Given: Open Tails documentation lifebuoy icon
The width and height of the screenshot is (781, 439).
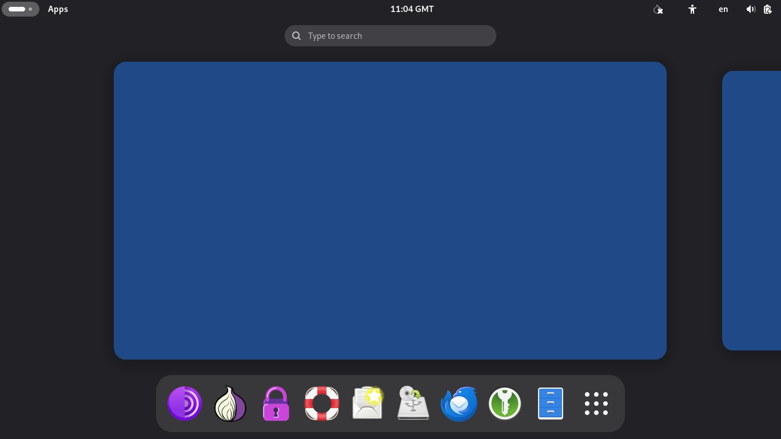Looking at the screenshot, I should 322,404.
